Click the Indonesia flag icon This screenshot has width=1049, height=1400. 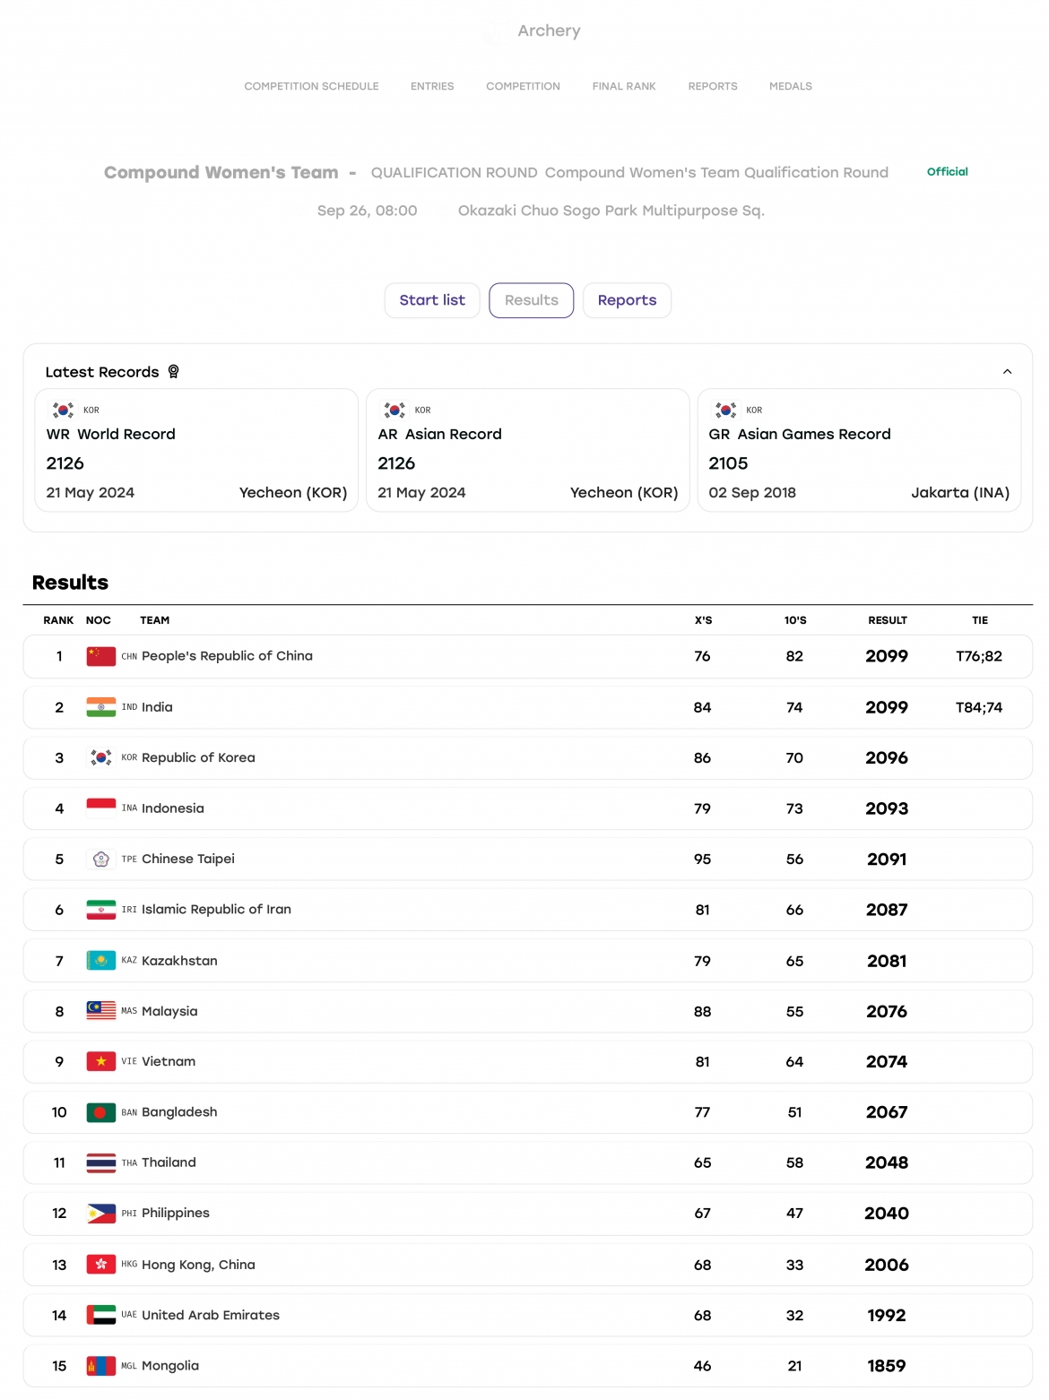[101, 808]
